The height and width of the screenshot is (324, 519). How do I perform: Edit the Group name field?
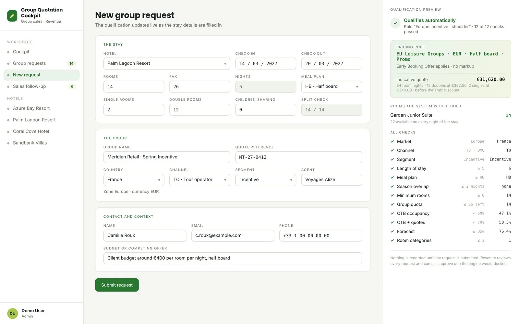tap(167, 157)
